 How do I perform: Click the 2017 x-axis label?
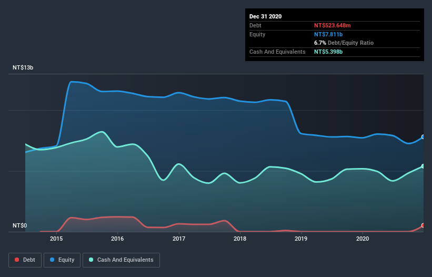179,239
